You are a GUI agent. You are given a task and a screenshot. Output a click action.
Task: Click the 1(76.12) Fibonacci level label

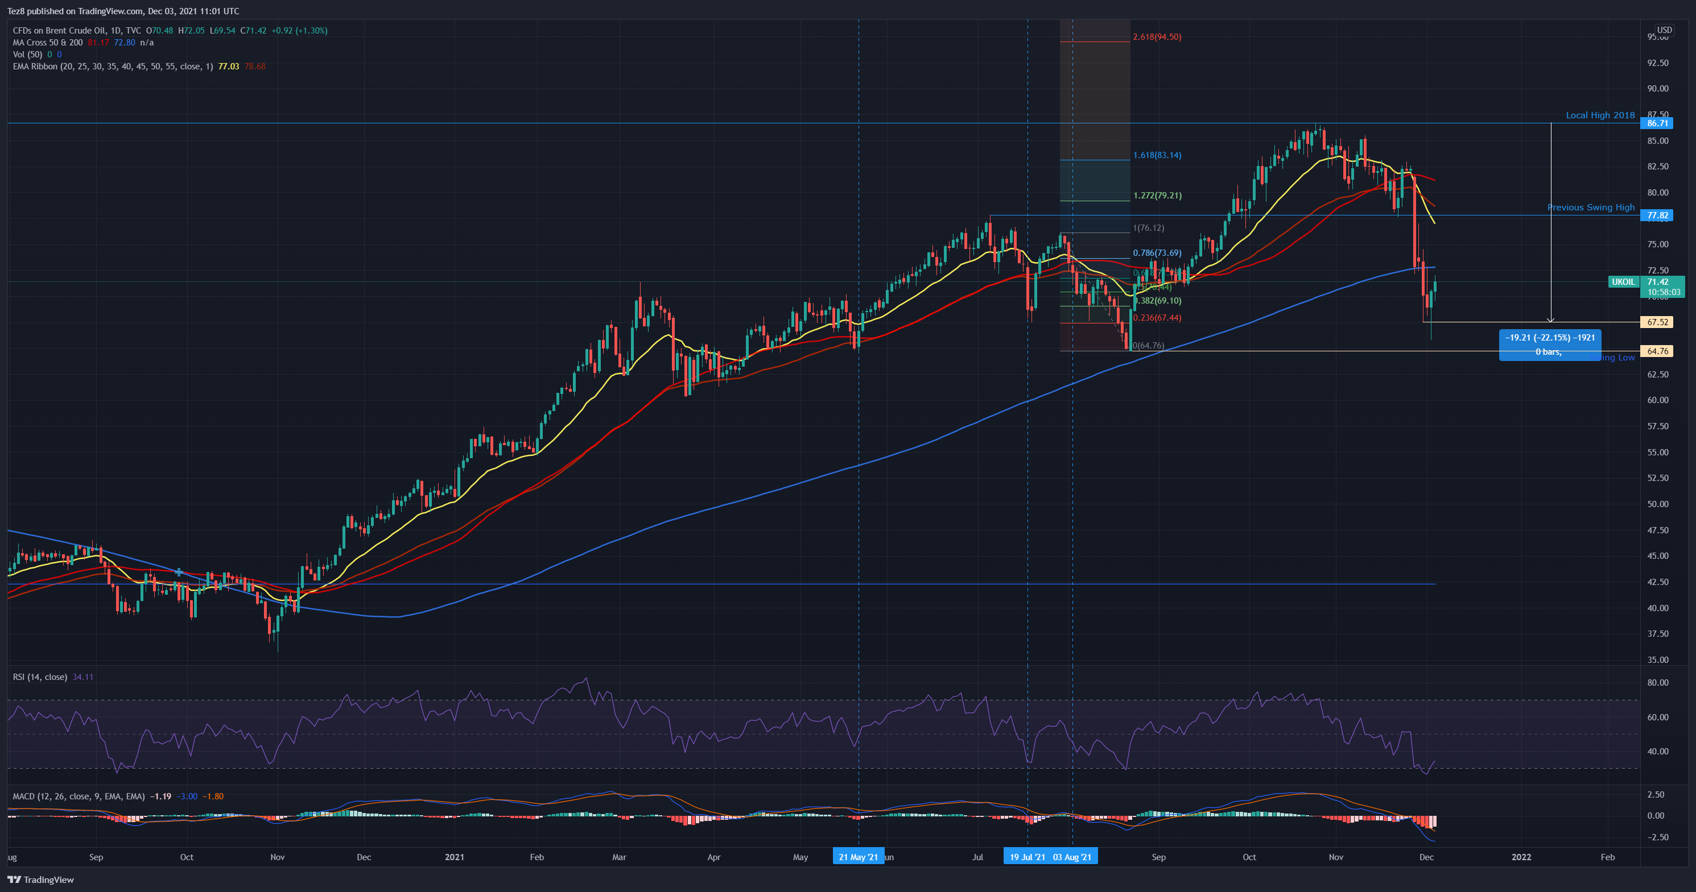pos(1148,227)
